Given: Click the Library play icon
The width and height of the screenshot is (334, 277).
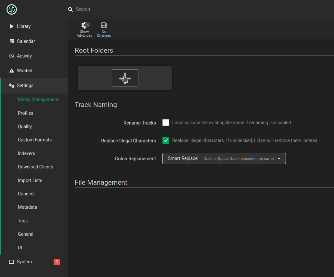Looking at the screenshot, I should [x=12, y=26].
